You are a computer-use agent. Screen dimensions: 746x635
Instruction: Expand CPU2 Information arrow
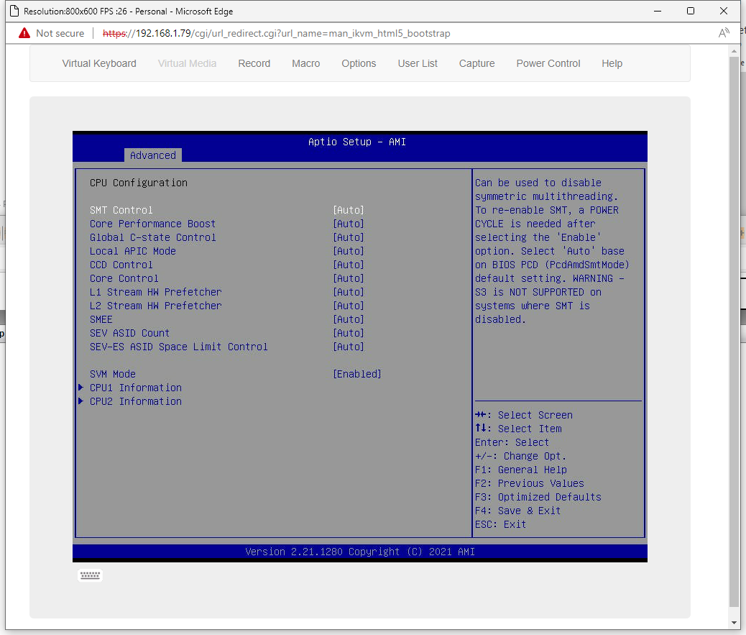(81, 401)
